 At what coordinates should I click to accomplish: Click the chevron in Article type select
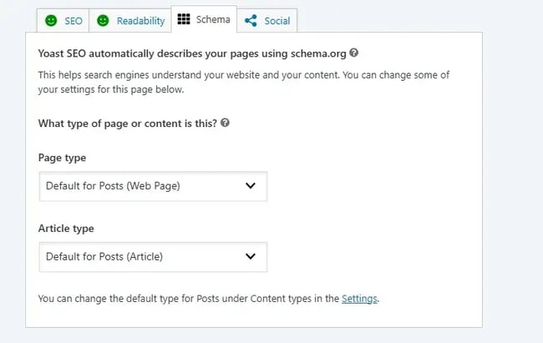(x=251, y=256)
